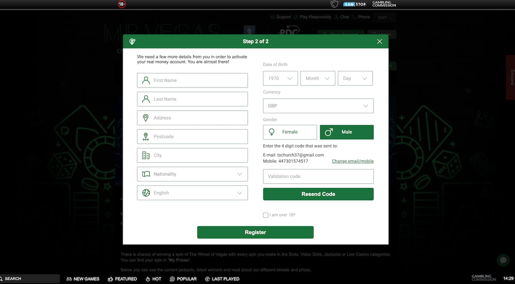The image size is (515, 284).
Task: Click the Encore side tab
Action: pos(512,77)
